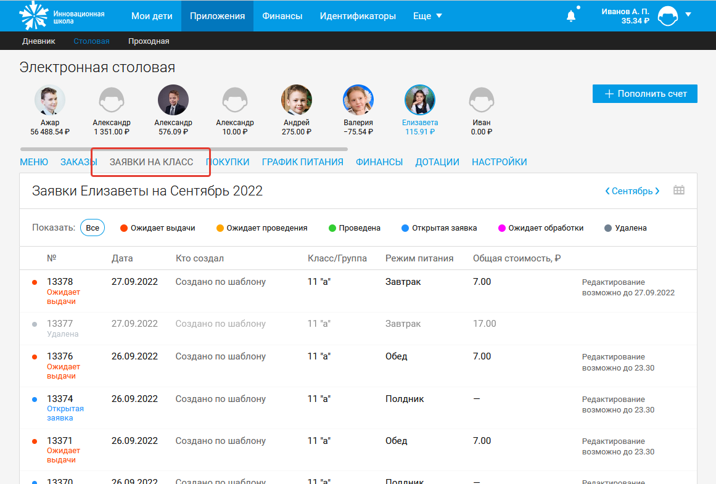Switch to Проходная sub-tab
This screenshot has height=484, width=716.
149,41
